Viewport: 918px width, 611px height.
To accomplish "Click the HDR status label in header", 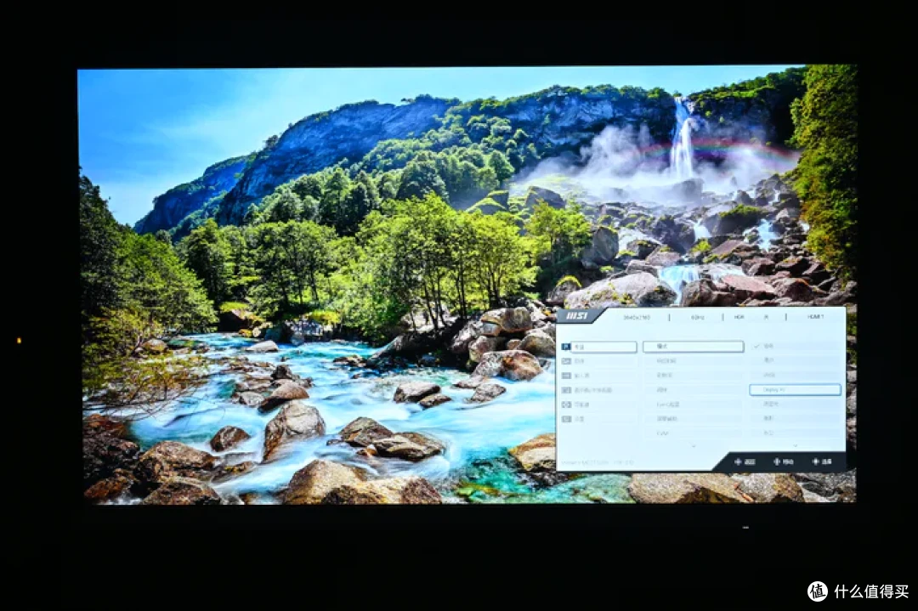I will point(739,317).
